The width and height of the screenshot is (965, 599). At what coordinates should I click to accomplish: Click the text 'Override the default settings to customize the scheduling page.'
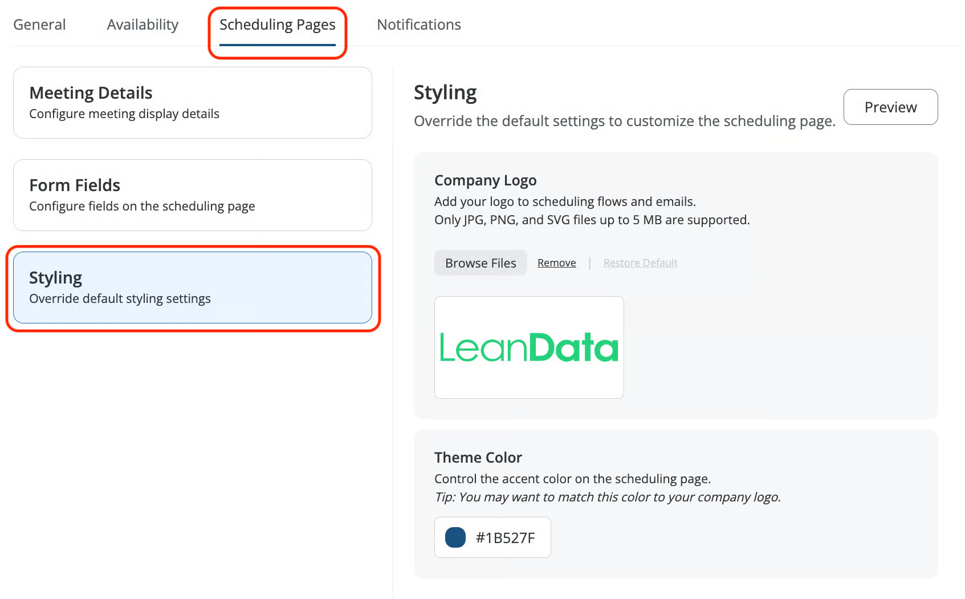625,121
